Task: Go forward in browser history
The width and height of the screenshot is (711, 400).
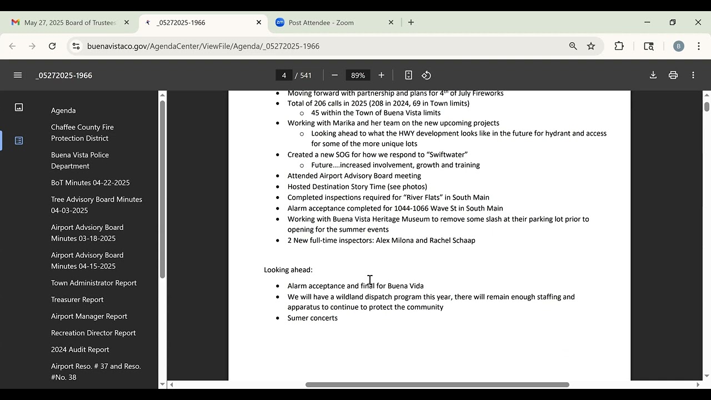Action: (x=32, y=46)
